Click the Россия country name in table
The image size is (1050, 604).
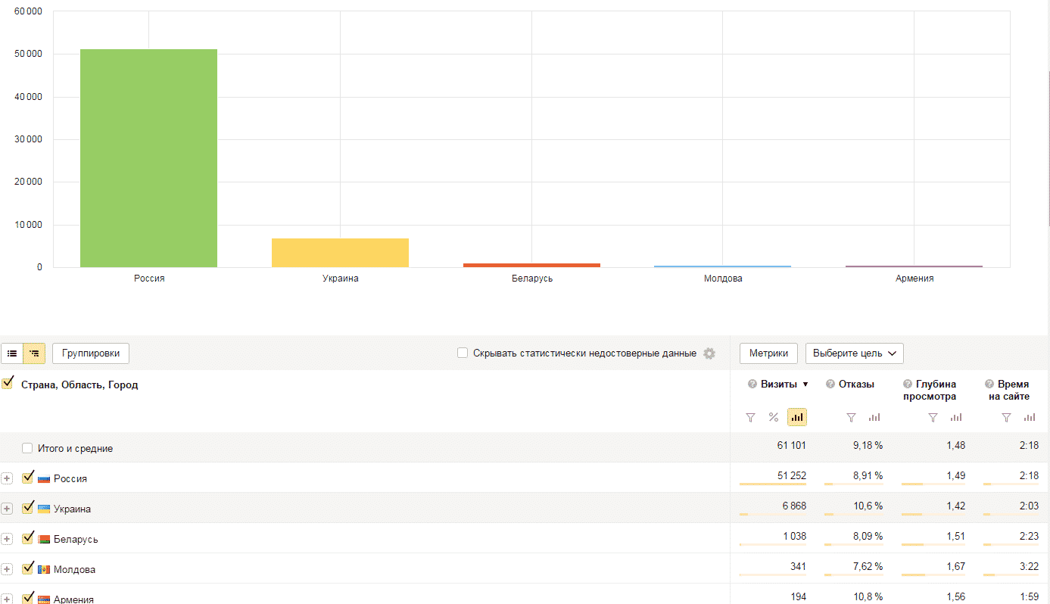[x=70, y=479]
